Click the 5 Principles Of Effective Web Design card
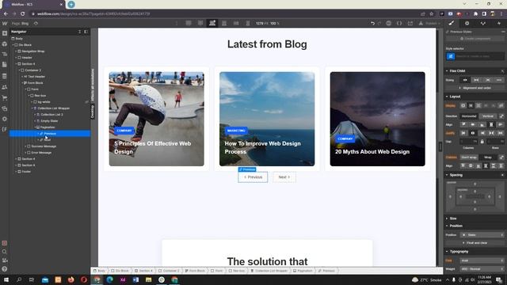This screenshot has width=507, height=285. (157, 119)
